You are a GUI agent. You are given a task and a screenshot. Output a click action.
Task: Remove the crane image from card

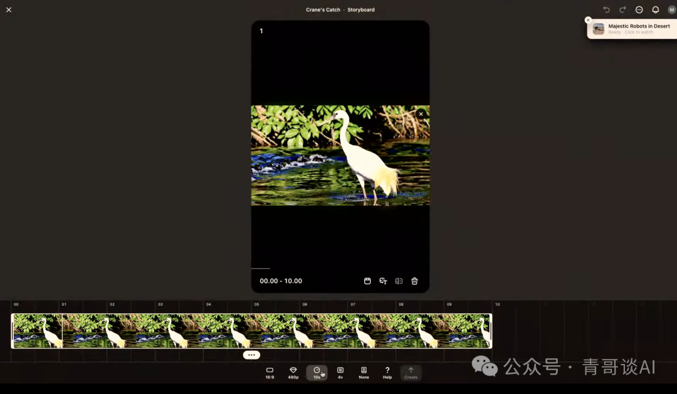pyautogui.click(x=421, y=114)
